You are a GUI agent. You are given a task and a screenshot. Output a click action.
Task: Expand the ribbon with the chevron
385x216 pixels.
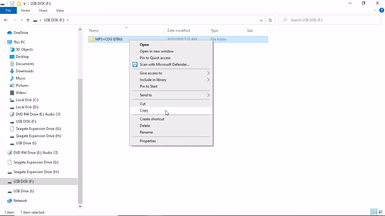tap(375, 10)
